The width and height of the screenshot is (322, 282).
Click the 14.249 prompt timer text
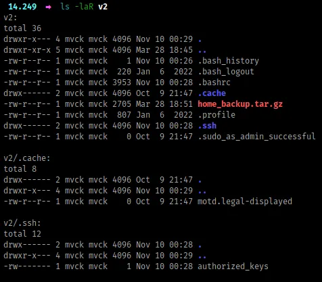pos(22,7)
